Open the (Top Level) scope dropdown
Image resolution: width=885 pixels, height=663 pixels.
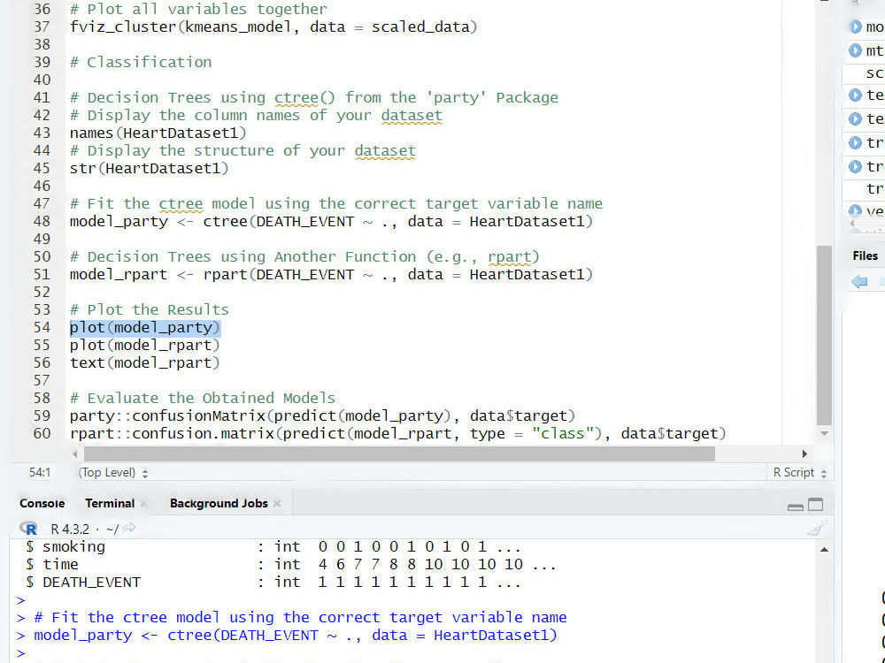[113, 472]
